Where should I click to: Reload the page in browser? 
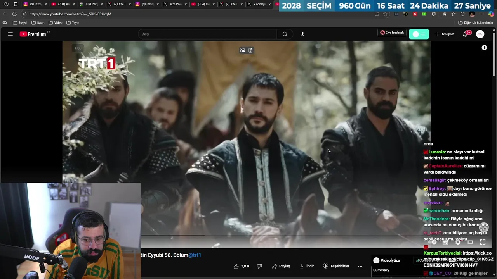(15, 14)
